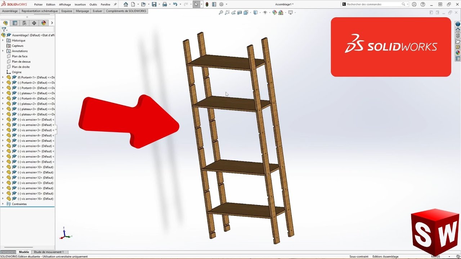
Task: Open the Insertion menu
Action: tap(80, 5)
